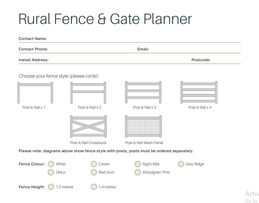
Task: Click the Contact Name field
Action: click(x=144, y=39)
